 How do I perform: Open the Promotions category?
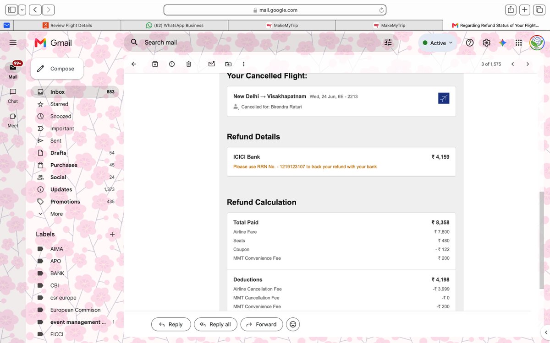(75, 202)
